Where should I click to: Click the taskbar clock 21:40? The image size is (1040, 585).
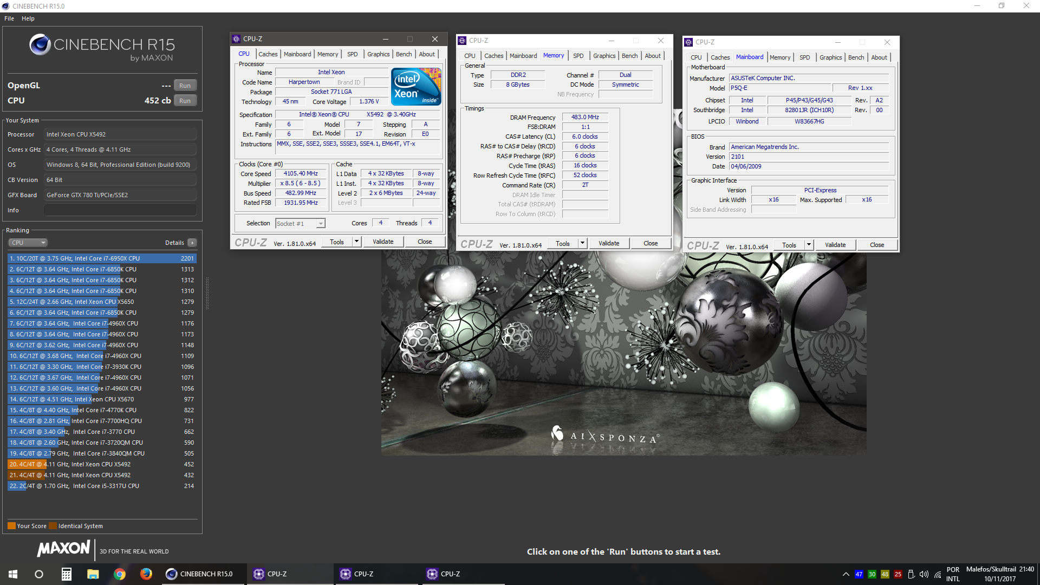coord(1026,569)
